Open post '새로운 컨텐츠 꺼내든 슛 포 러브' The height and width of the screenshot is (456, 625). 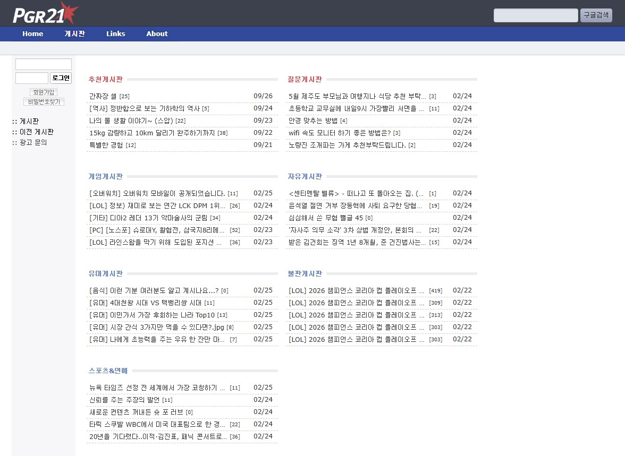click(136, 412)
